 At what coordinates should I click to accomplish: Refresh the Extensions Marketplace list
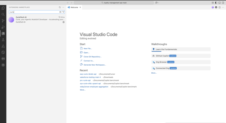[60, 7]
